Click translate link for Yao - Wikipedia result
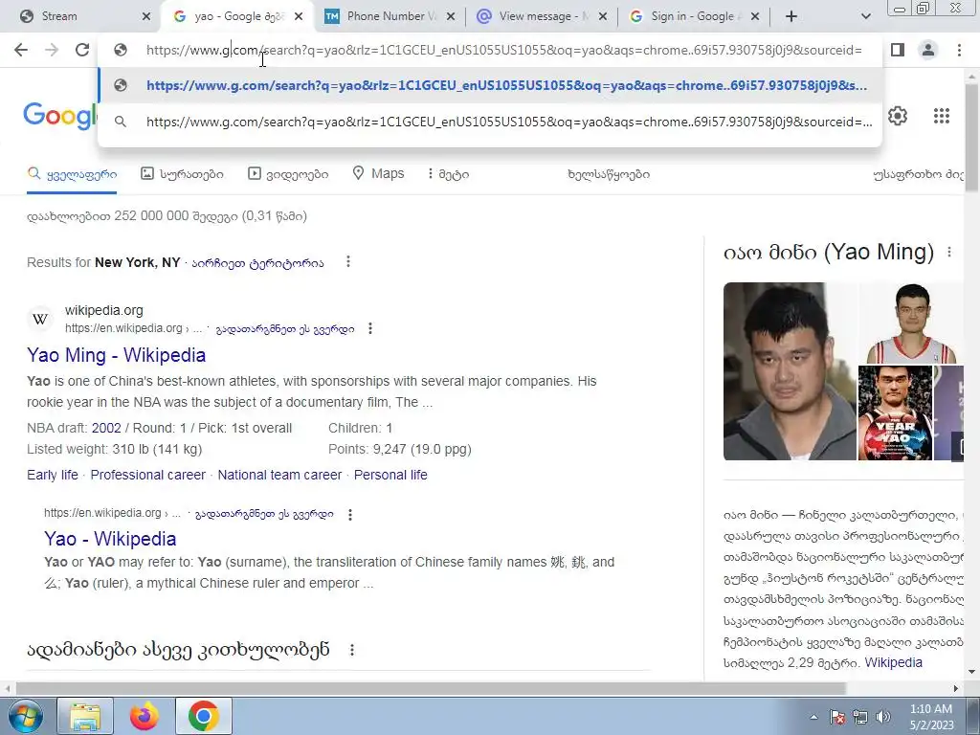Screen dimensions: 980x735 click(264, 514)
